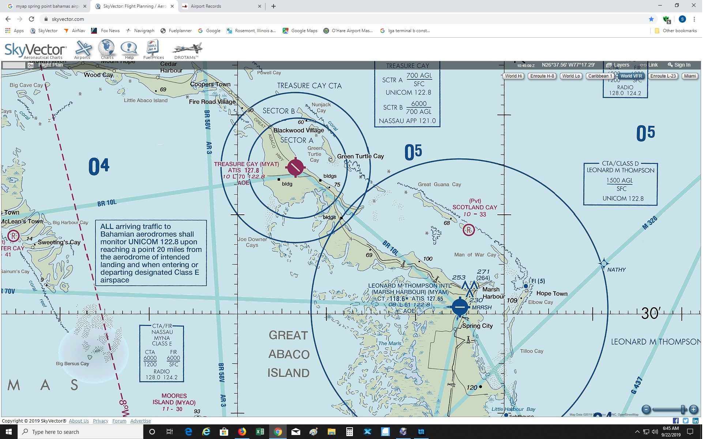Open the Advertise link

point(140,421)
